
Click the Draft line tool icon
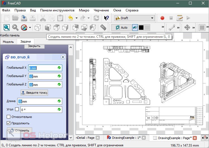[x=172, y=28]
